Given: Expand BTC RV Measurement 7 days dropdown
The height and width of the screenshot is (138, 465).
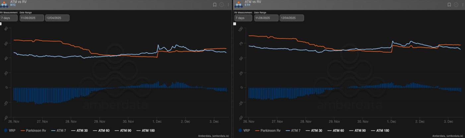Looking at the screenshot, I should (x=9, y=18).
